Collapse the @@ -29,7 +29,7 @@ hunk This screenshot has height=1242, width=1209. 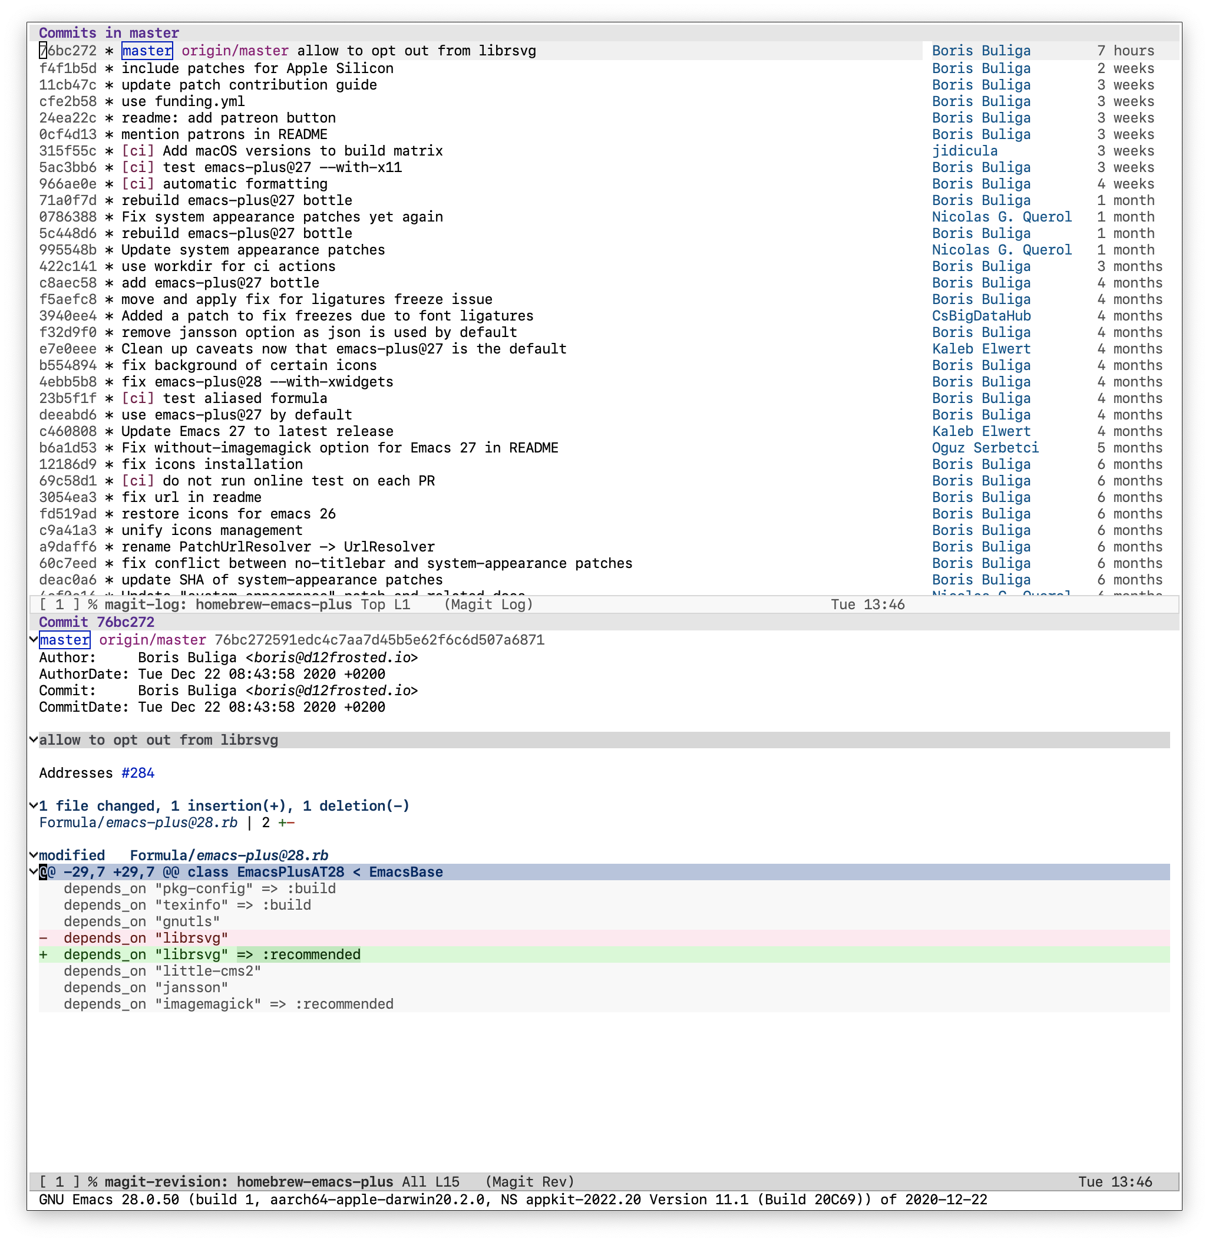point(34,872)
